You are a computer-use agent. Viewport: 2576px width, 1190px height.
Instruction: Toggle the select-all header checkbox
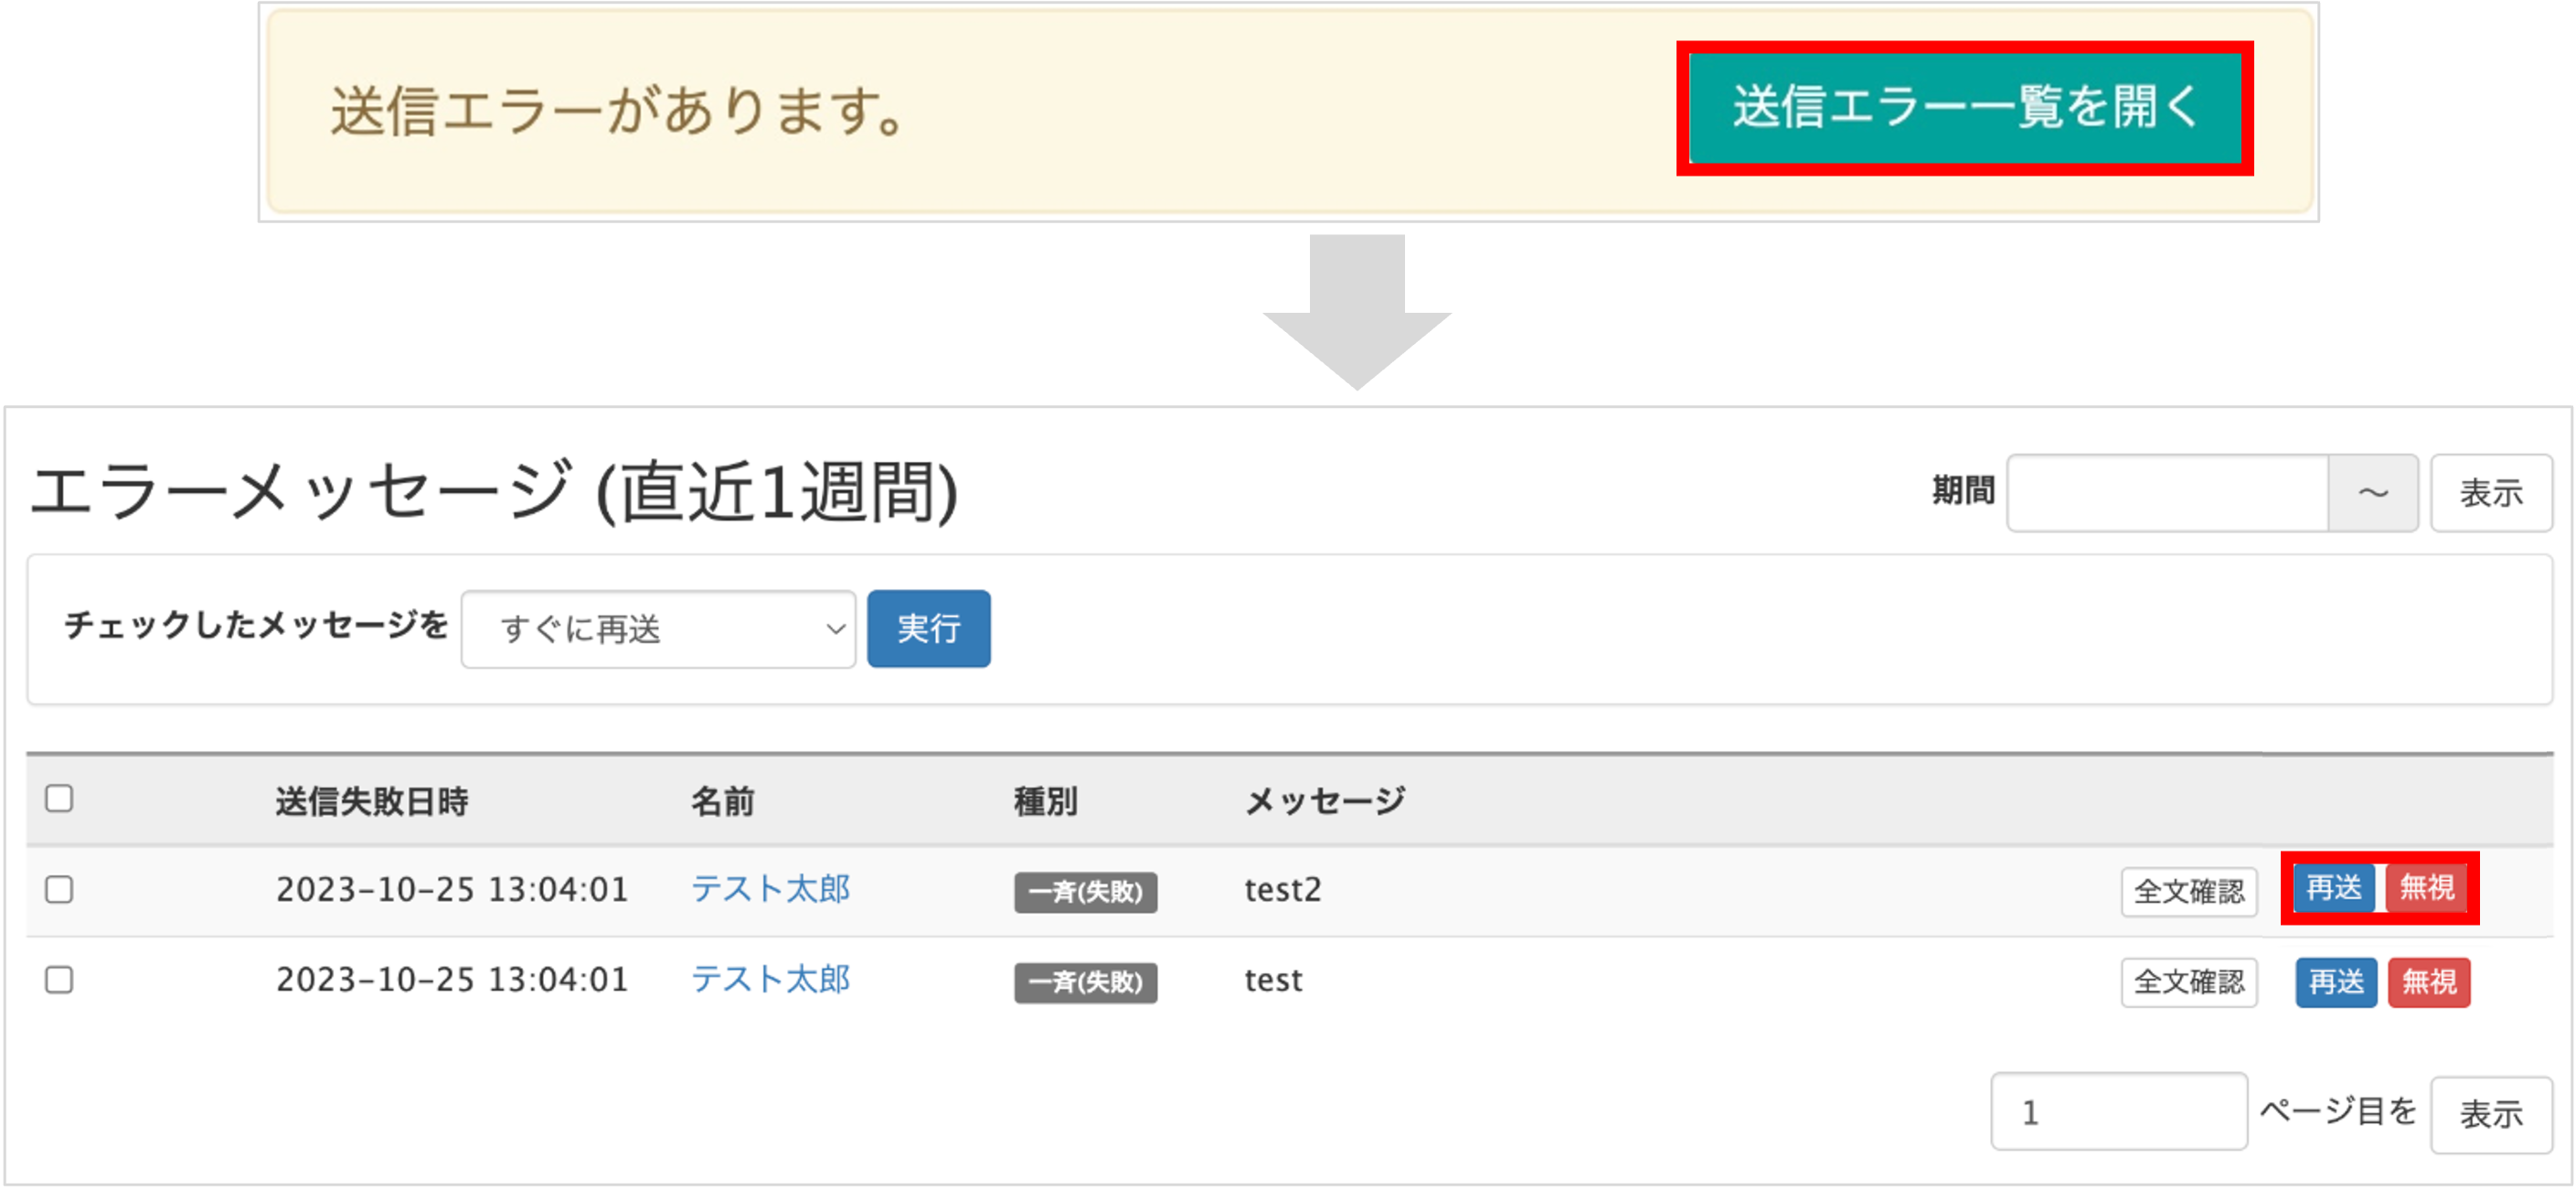tap(59, 799)
